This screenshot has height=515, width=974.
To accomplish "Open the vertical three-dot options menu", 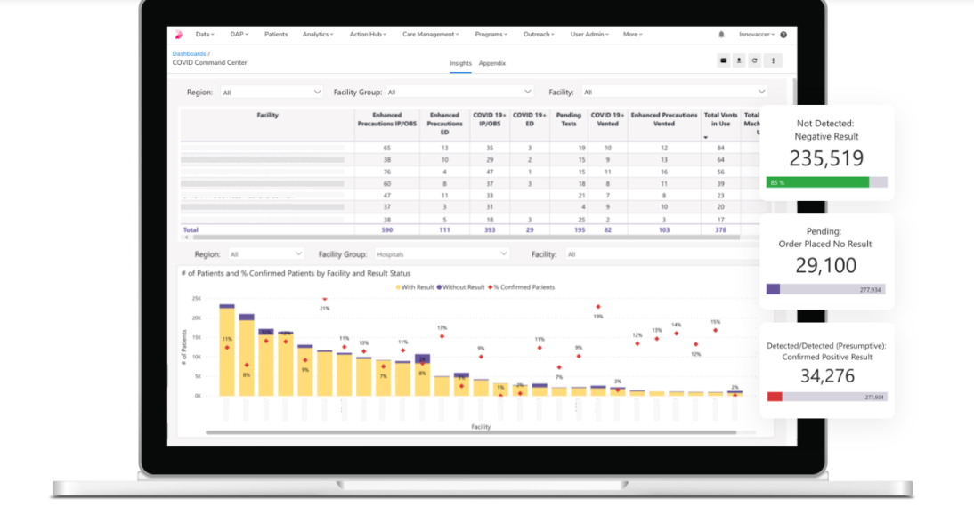I will pyautogui.click(x=772, y=60).
